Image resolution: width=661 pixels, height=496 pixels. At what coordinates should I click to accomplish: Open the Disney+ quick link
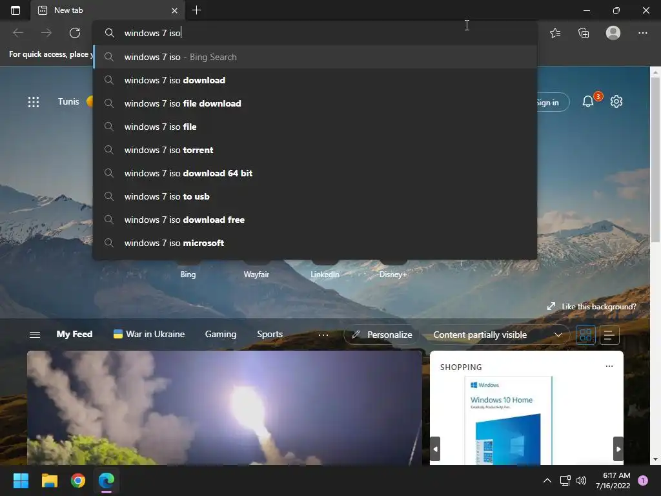393,274
